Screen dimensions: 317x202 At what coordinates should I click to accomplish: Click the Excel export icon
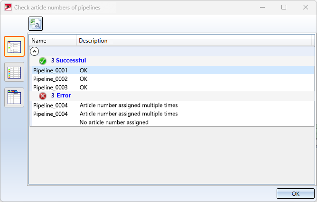tap(36, 24)
